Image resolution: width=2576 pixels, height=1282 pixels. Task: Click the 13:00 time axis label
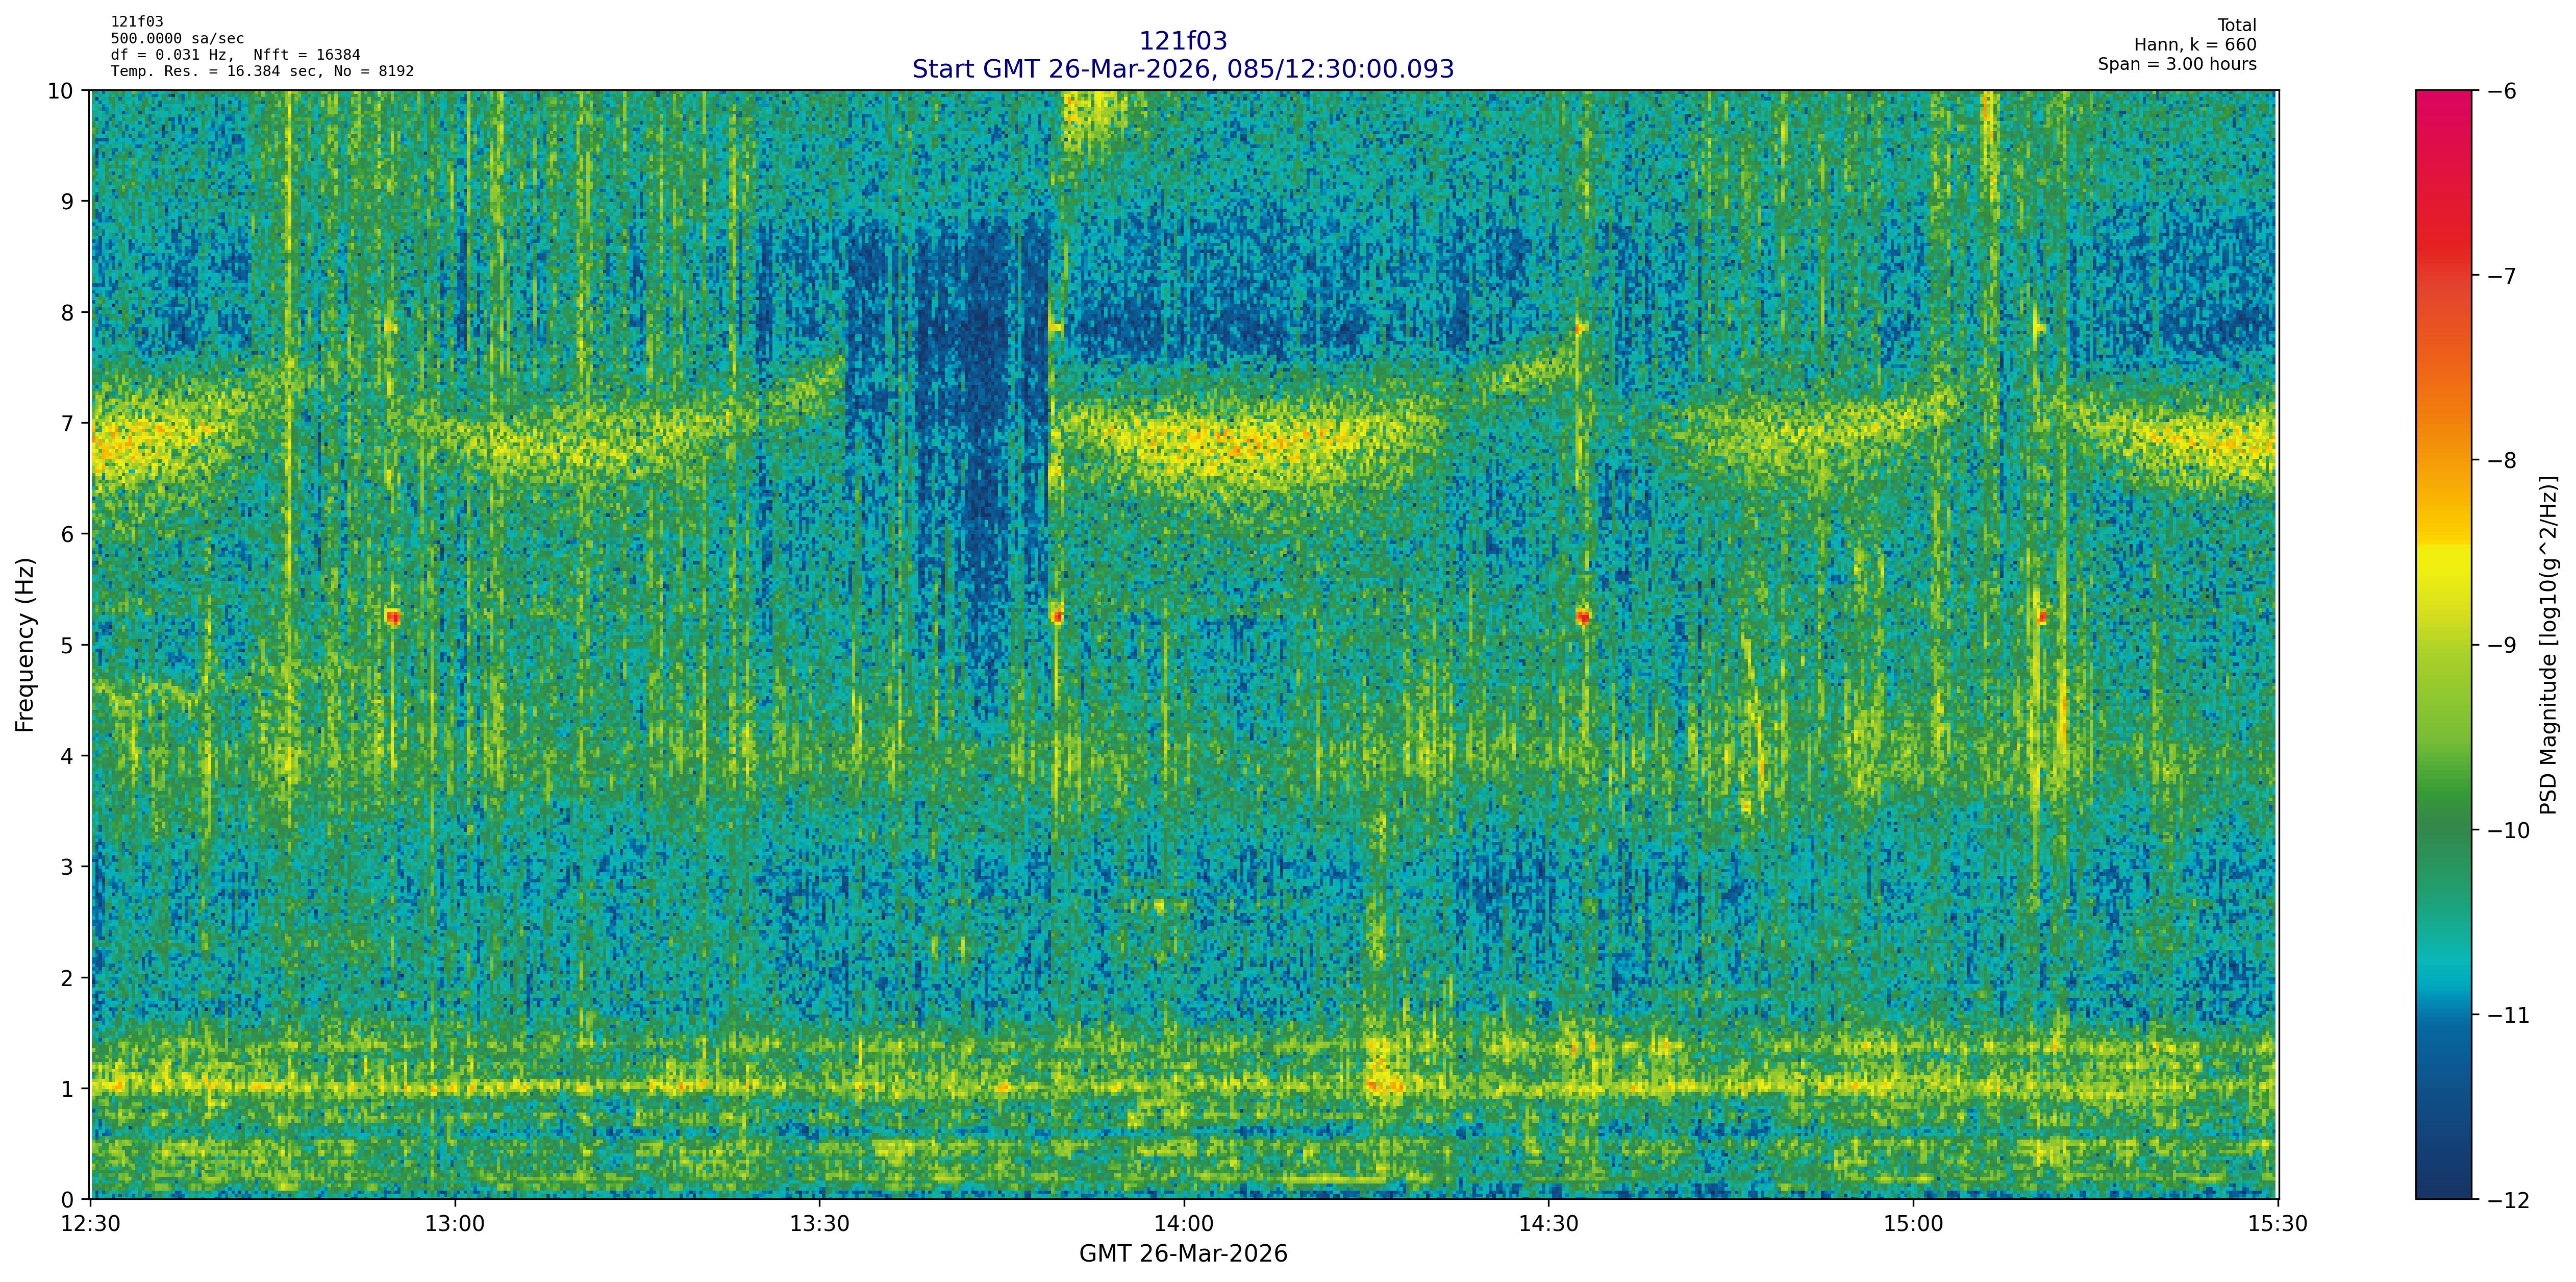[455, 1223]
